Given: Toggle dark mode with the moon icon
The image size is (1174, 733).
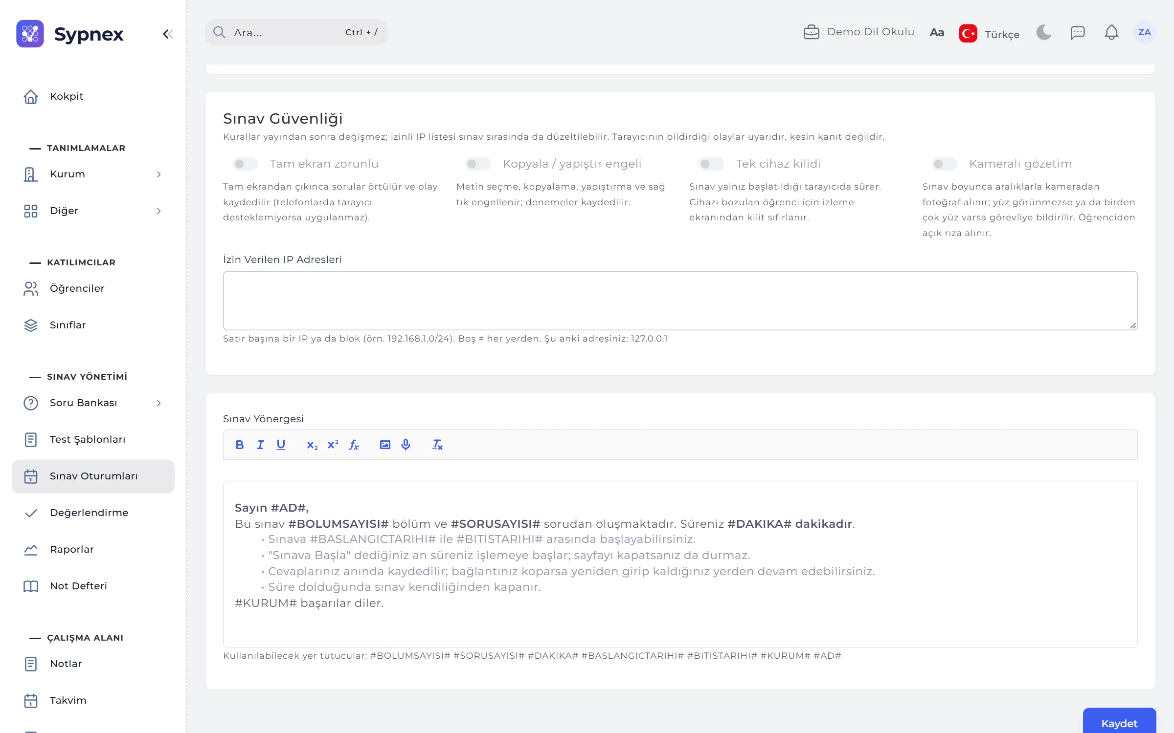Looking at the screenshot, I should tap(1043, 33).
